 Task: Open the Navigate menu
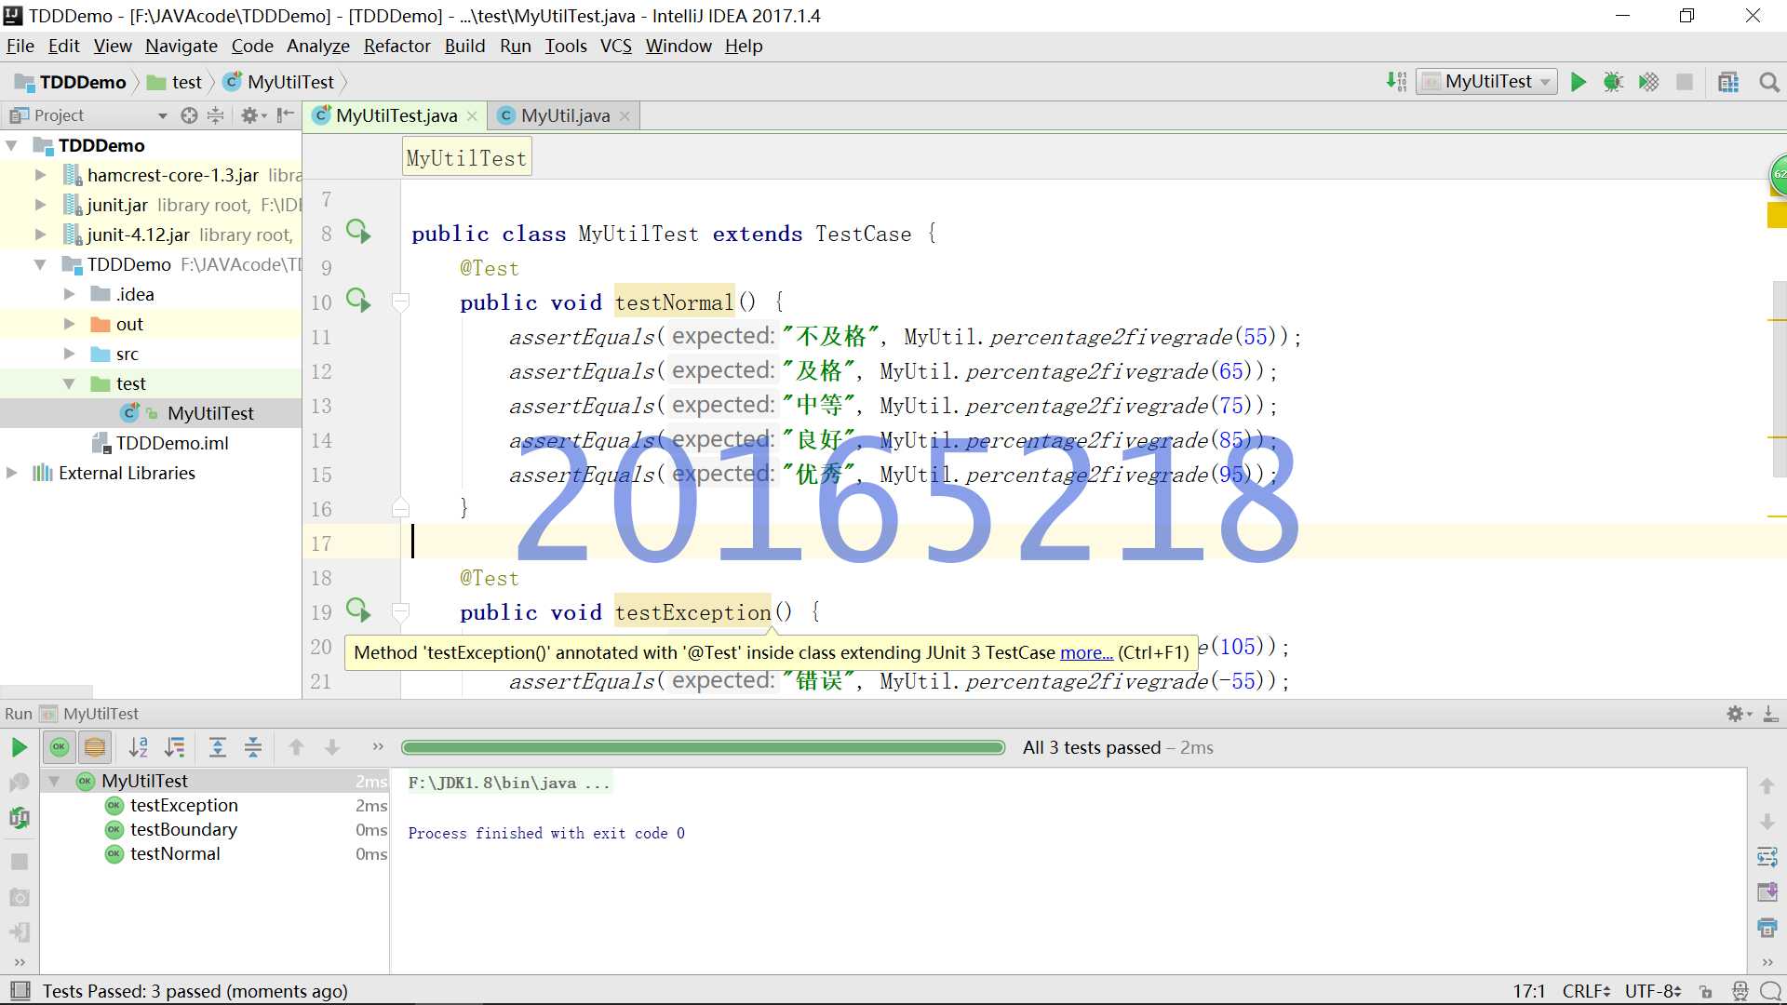coord(181,46)
